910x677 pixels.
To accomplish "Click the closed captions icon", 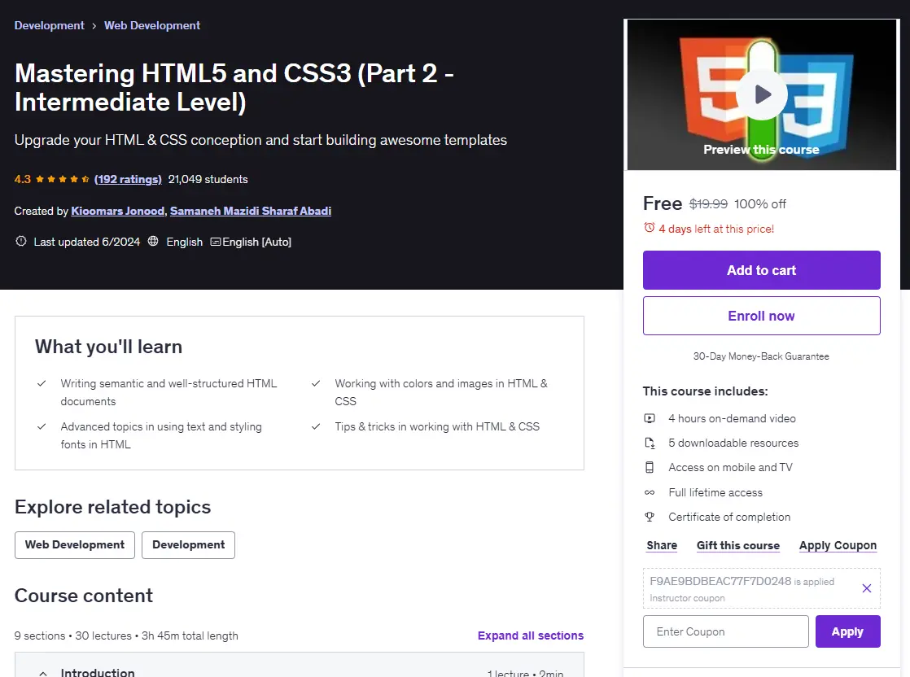I will pos(216,242).
